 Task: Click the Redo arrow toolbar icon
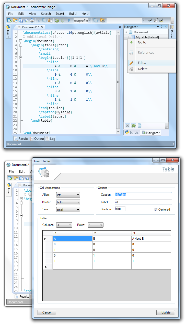click(63, 20)
